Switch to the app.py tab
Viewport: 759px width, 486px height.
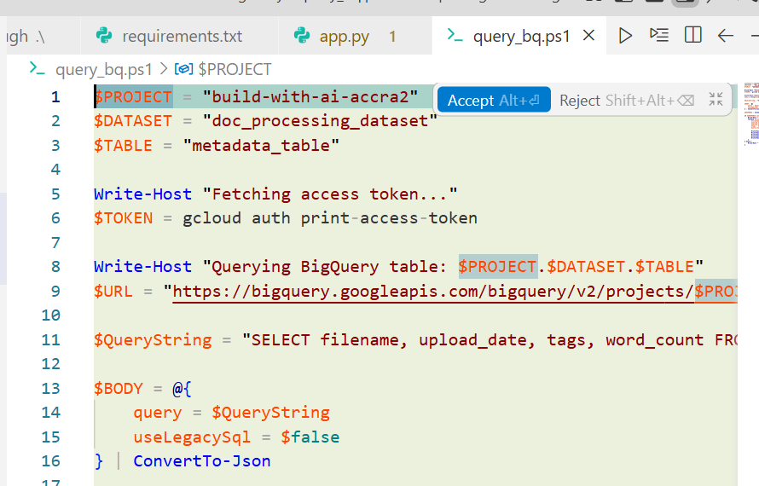[x=345, y=37]
